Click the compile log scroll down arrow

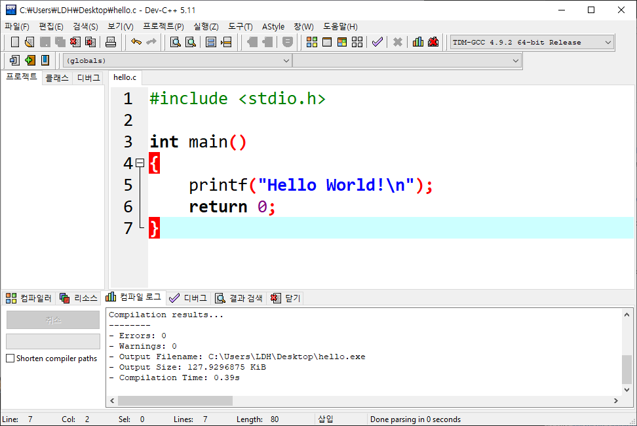pos(627,389)
